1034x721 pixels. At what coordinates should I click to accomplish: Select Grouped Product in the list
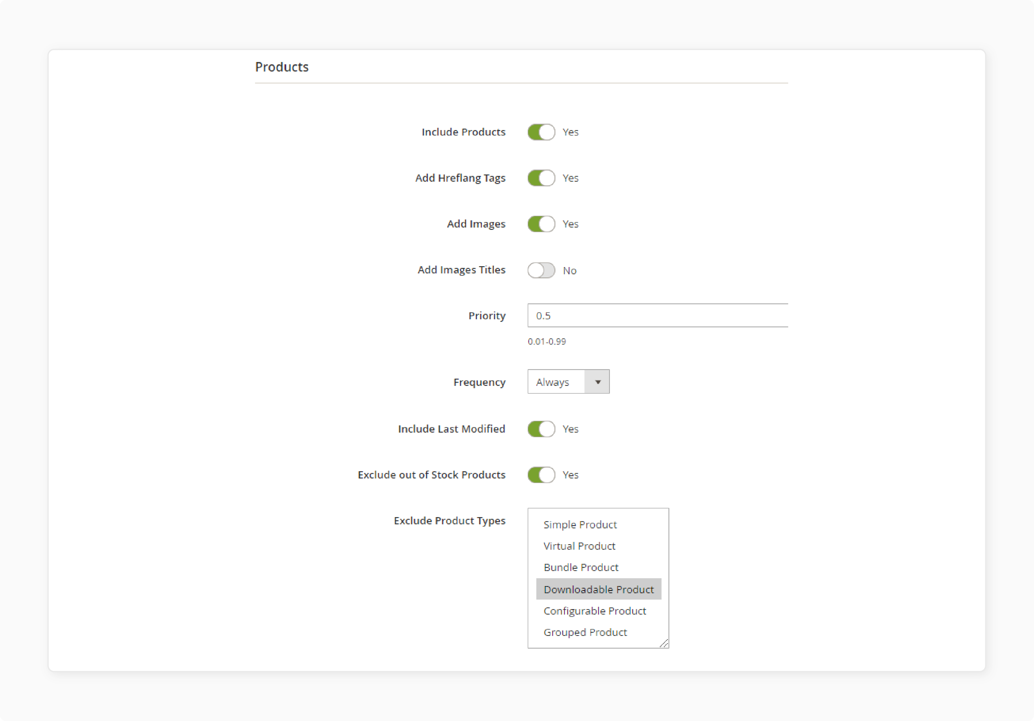599,632
